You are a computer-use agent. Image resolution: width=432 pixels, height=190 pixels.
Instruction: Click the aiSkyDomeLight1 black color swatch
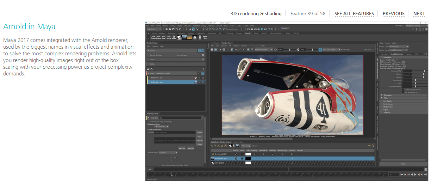tap(248, 158)
